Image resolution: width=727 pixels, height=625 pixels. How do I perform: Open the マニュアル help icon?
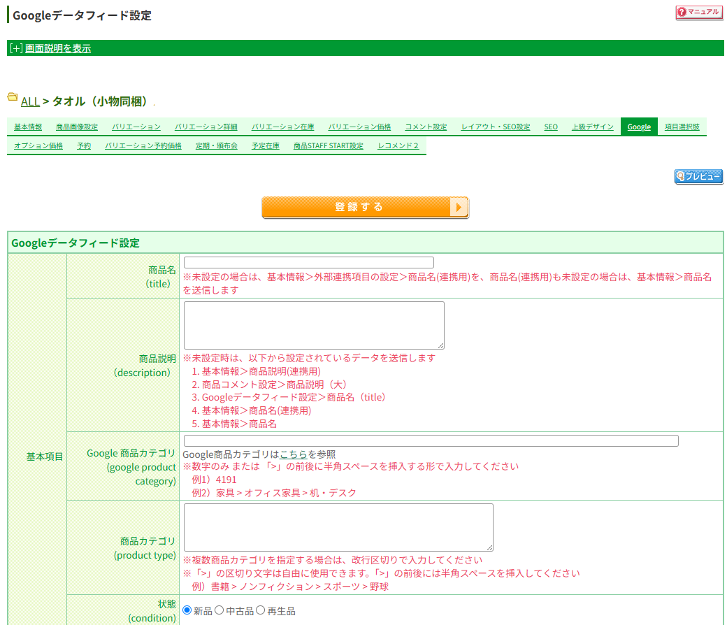pos(699,12)
